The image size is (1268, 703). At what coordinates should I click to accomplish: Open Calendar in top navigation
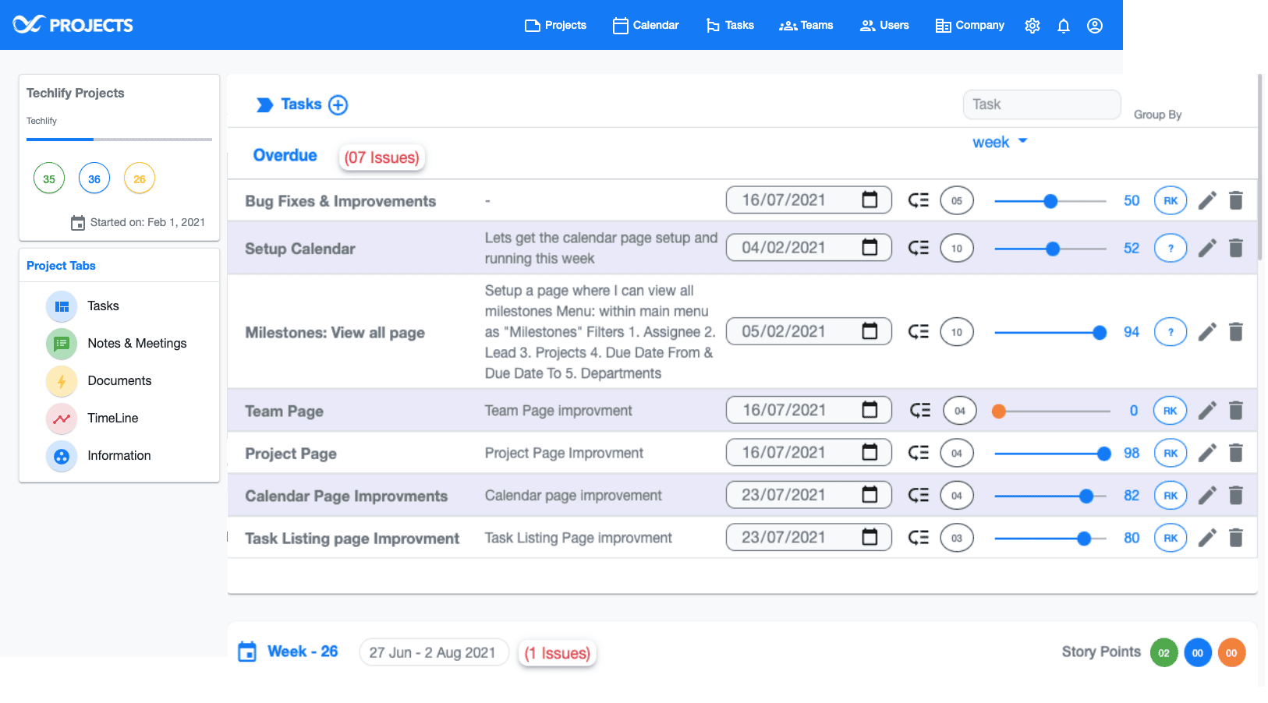point(646,26)
